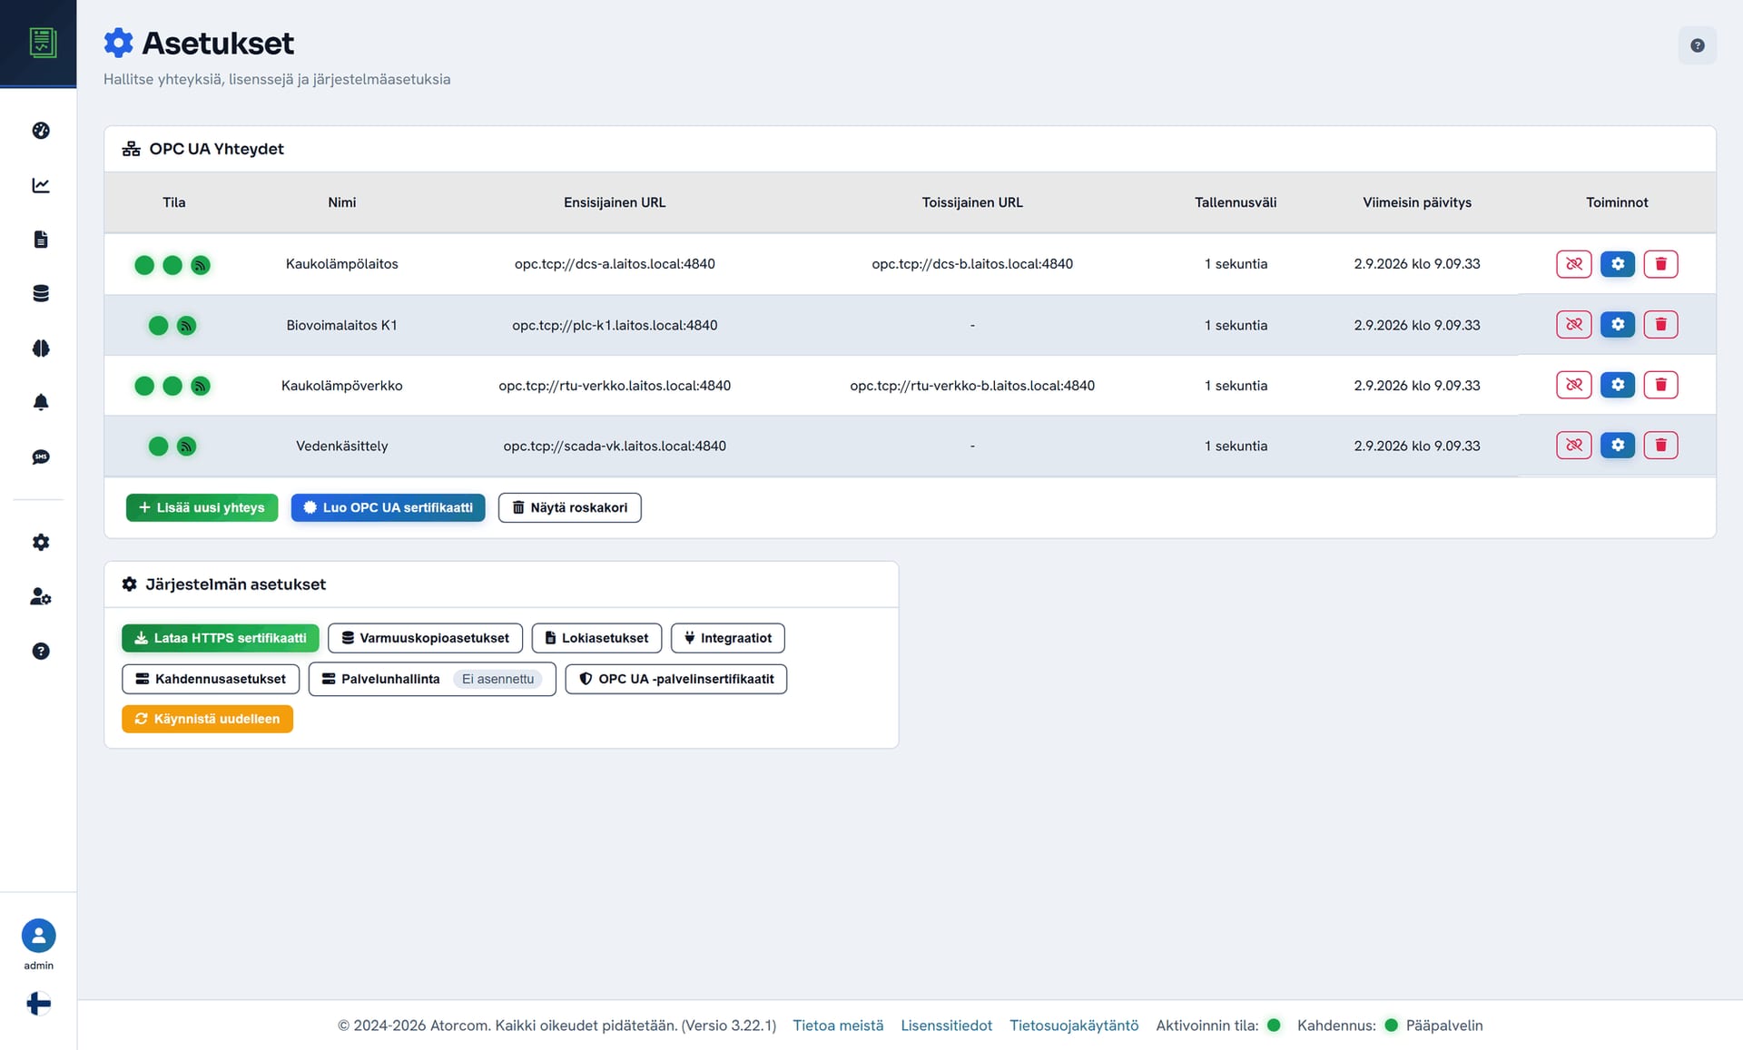Screen dimensions: 1743x1050
Task: Open Kahdennusasetukset redundancy settings
Action: [211, 679]
